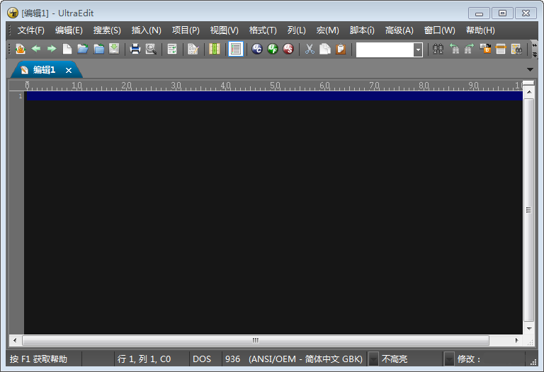Click the open file folder icon
This screenshot has width=544, height=372.
(83, 49)
